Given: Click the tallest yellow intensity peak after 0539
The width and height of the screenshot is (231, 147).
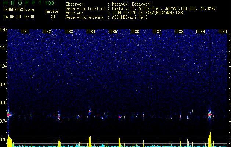Looking at the screenshot, I should (210, 139).
